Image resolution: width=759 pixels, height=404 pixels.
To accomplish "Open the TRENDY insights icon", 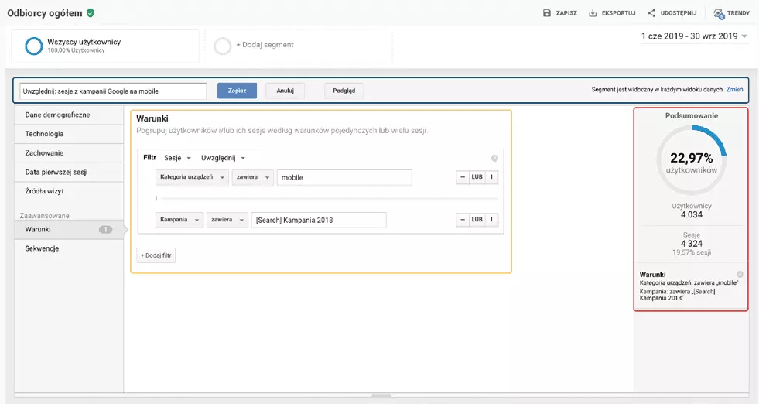I will (719, 13).
